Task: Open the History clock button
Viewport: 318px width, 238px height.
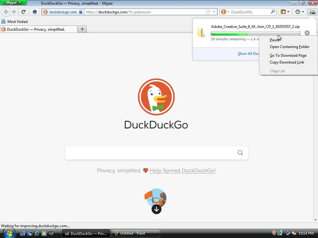Action: pos(298,12)
